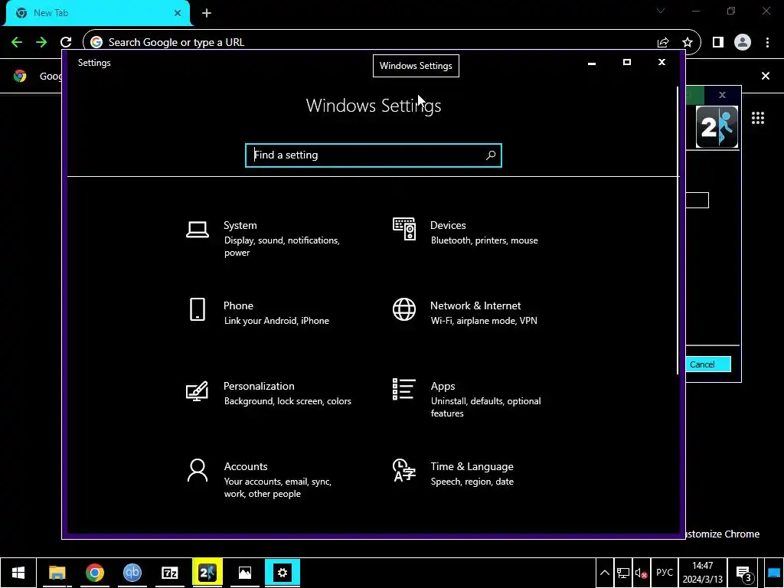
Task: Close the New Tab tab
Action: pos(178,13)
